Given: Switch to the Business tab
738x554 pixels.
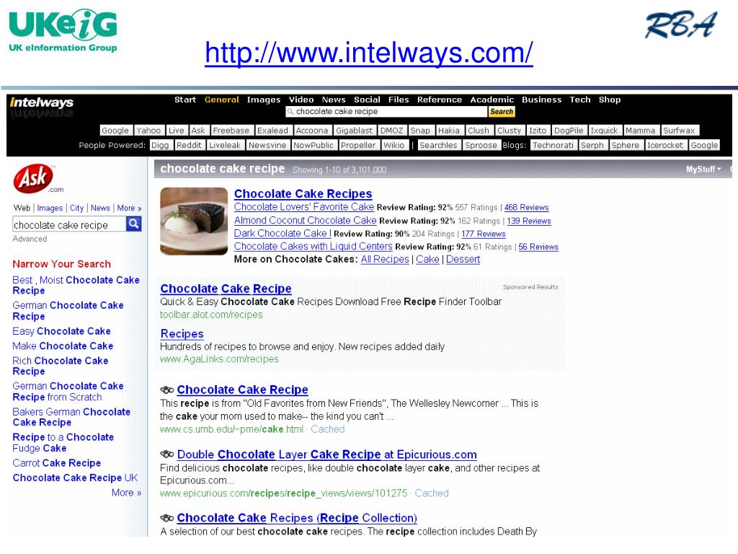Looking at the screenshot, I should (x=542, y=100).
